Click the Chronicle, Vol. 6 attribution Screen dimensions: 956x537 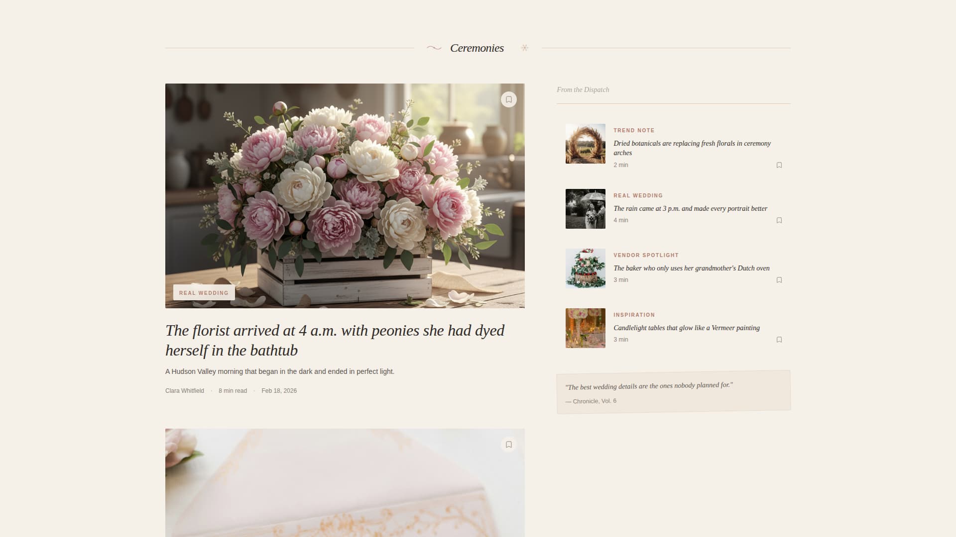(x=591, y=401)
